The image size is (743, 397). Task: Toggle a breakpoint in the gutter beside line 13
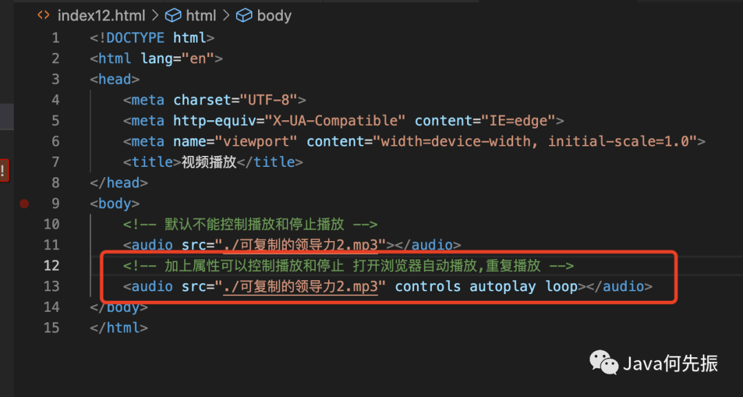[x=25, y=286]
